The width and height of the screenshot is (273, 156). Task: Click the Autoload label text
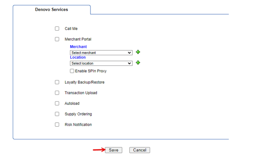(72, 104)
